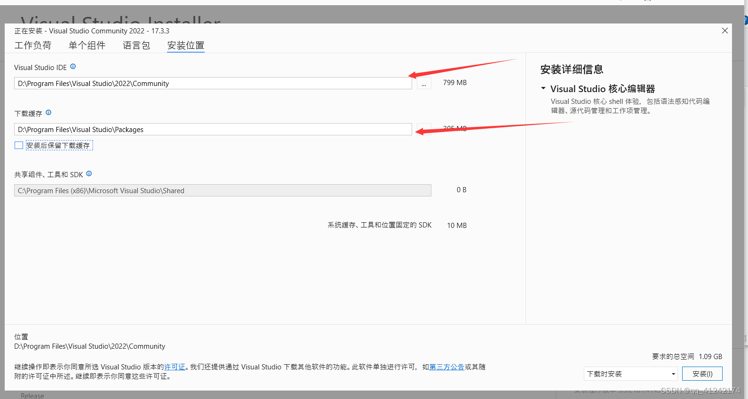Screen dimensions: 748x399
Task: Browse for the Visual Studio IDE folder
Action: pyautogui.click(x=424, y=84)
